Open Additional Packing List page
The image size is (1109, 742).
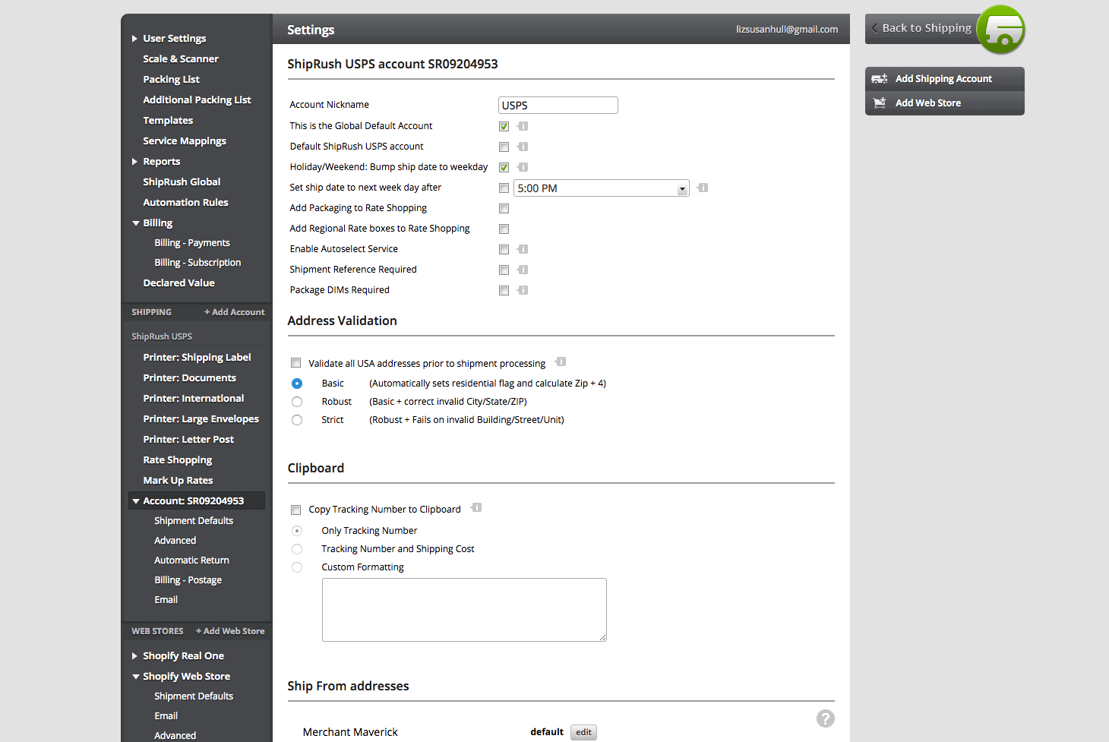pyautogui.click(x=197, y=100)
